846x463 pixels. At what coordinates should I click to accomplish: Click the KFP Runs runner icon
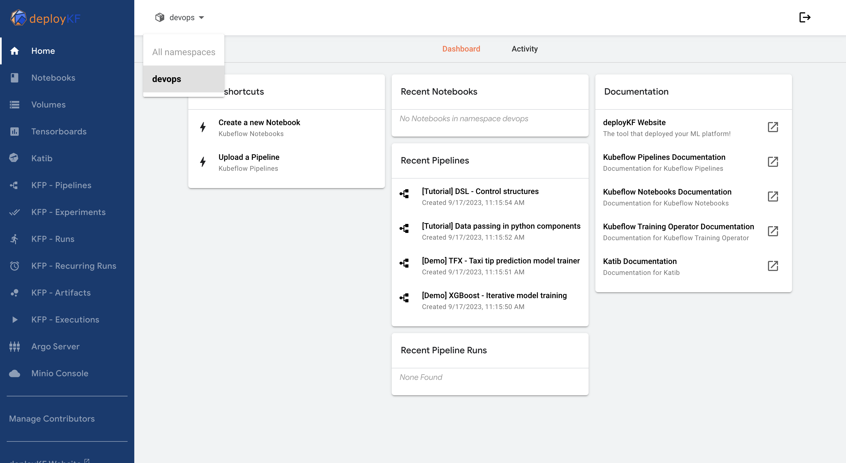[x=14, y=239]
